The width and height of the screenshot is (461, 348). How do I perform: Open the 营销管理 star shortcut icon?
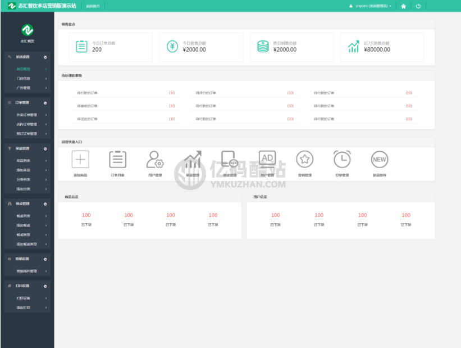coord(304,159)
